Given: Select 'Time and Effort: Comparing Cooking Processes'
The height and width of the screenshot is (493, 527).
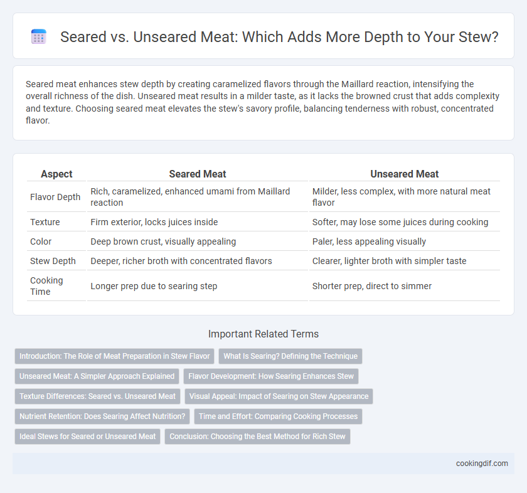Looking at the screenshot, I should pyautogui.click(x=279, y=416).
